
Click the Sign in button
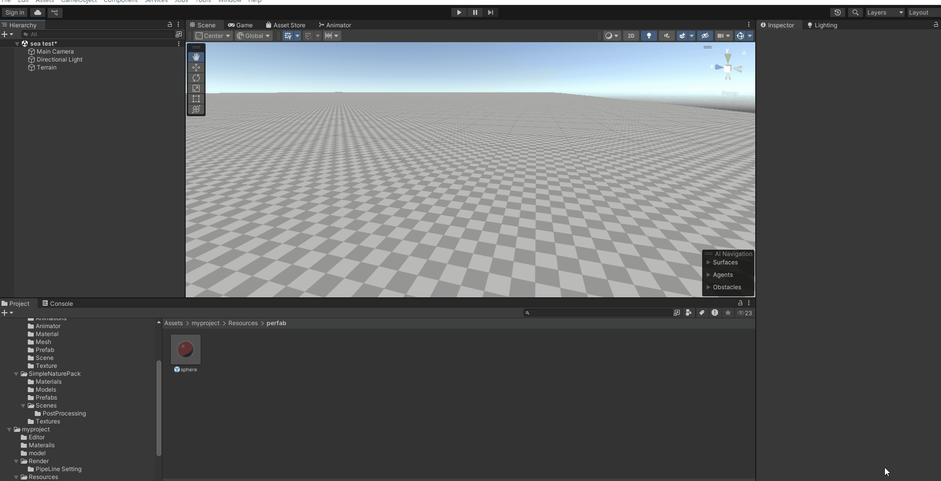[14, 12]
